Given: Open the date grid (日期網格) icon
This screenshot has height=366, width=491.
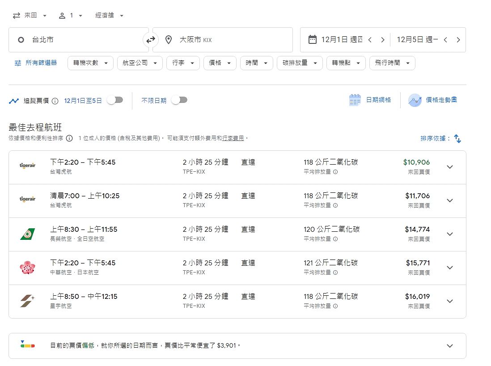Looking at the screenshot, I should 355,100.
